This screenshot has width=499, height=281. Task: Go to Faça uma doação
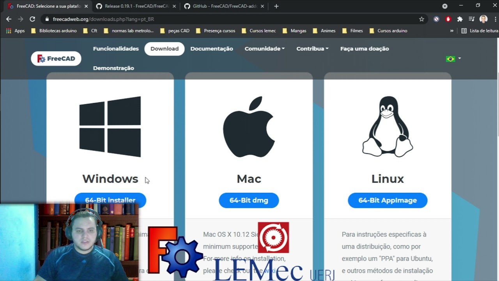(365, 49)
